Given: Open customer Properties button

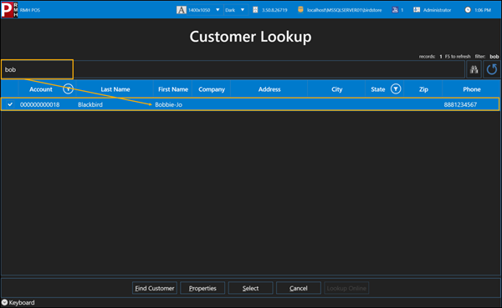Looking at the screenshot, I should click(x=202, y=288).
